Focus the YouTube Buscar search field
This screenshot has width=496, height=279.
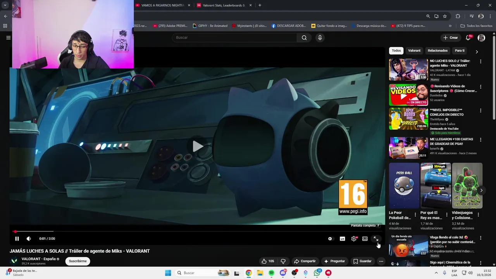[x=234, y=38]
